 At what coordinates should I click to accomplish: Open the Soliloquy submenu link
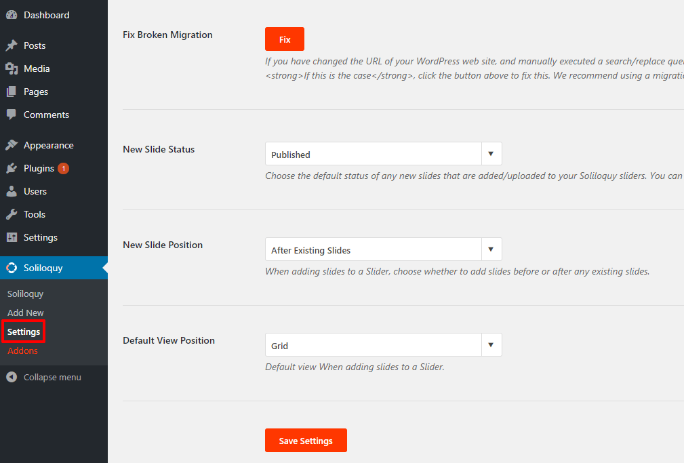point(25,294)
